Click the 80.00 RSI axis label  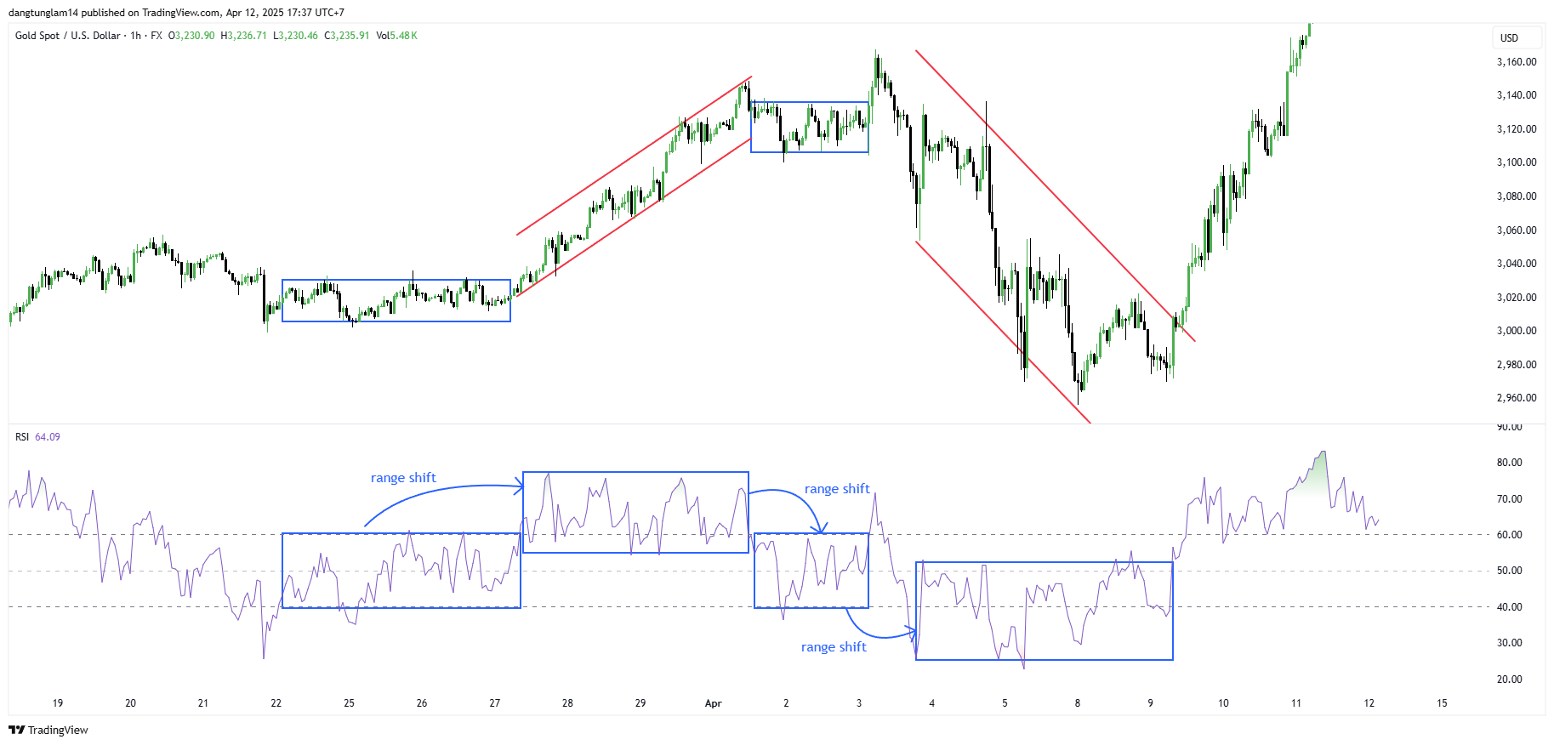1510,463
